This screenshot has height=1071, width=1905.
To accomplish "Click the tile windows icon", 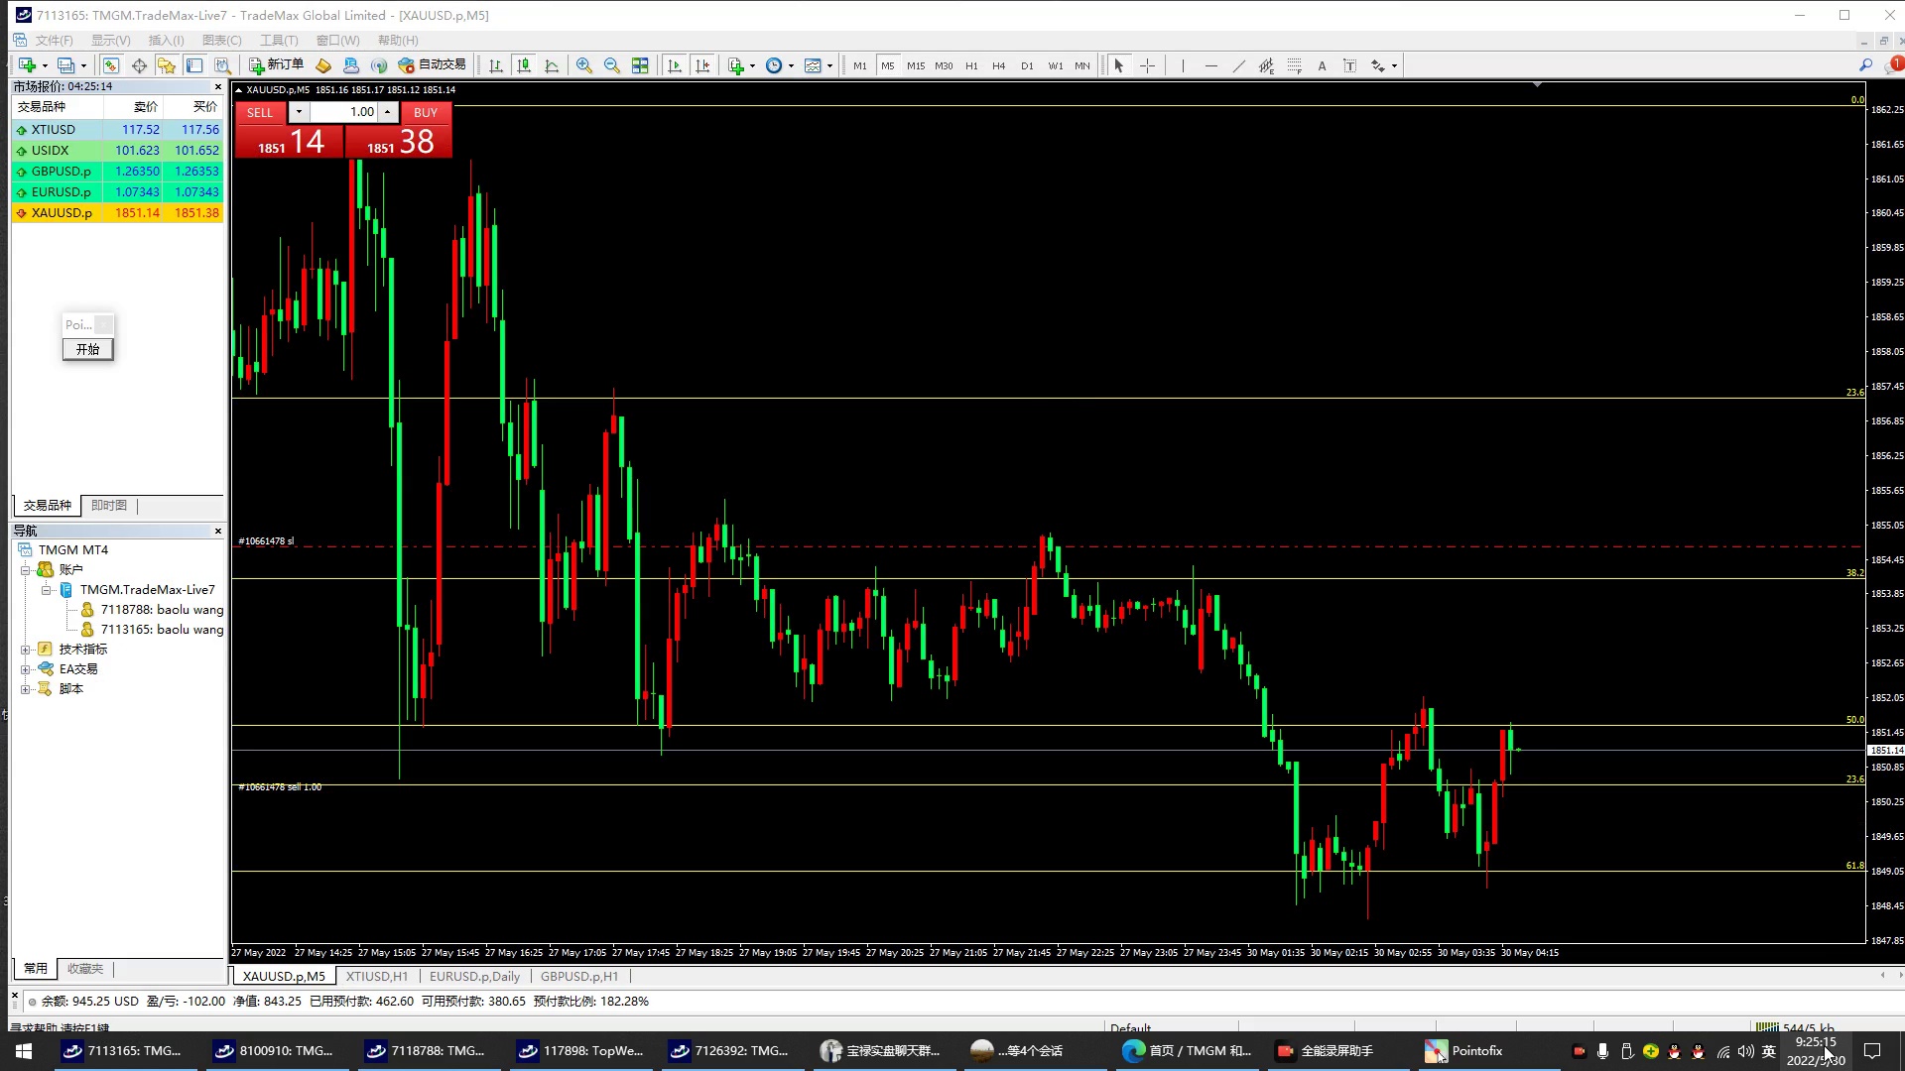I will pyautogui.click(x=640, y=65).
